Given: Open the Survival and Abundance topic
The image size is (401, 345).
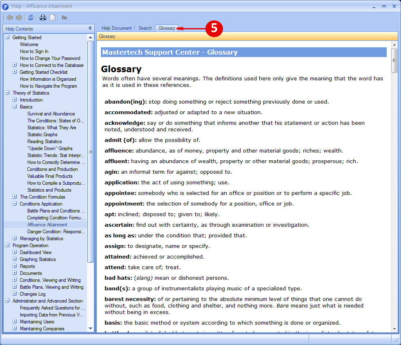Looking at the screenshot, I should (51, 114).
